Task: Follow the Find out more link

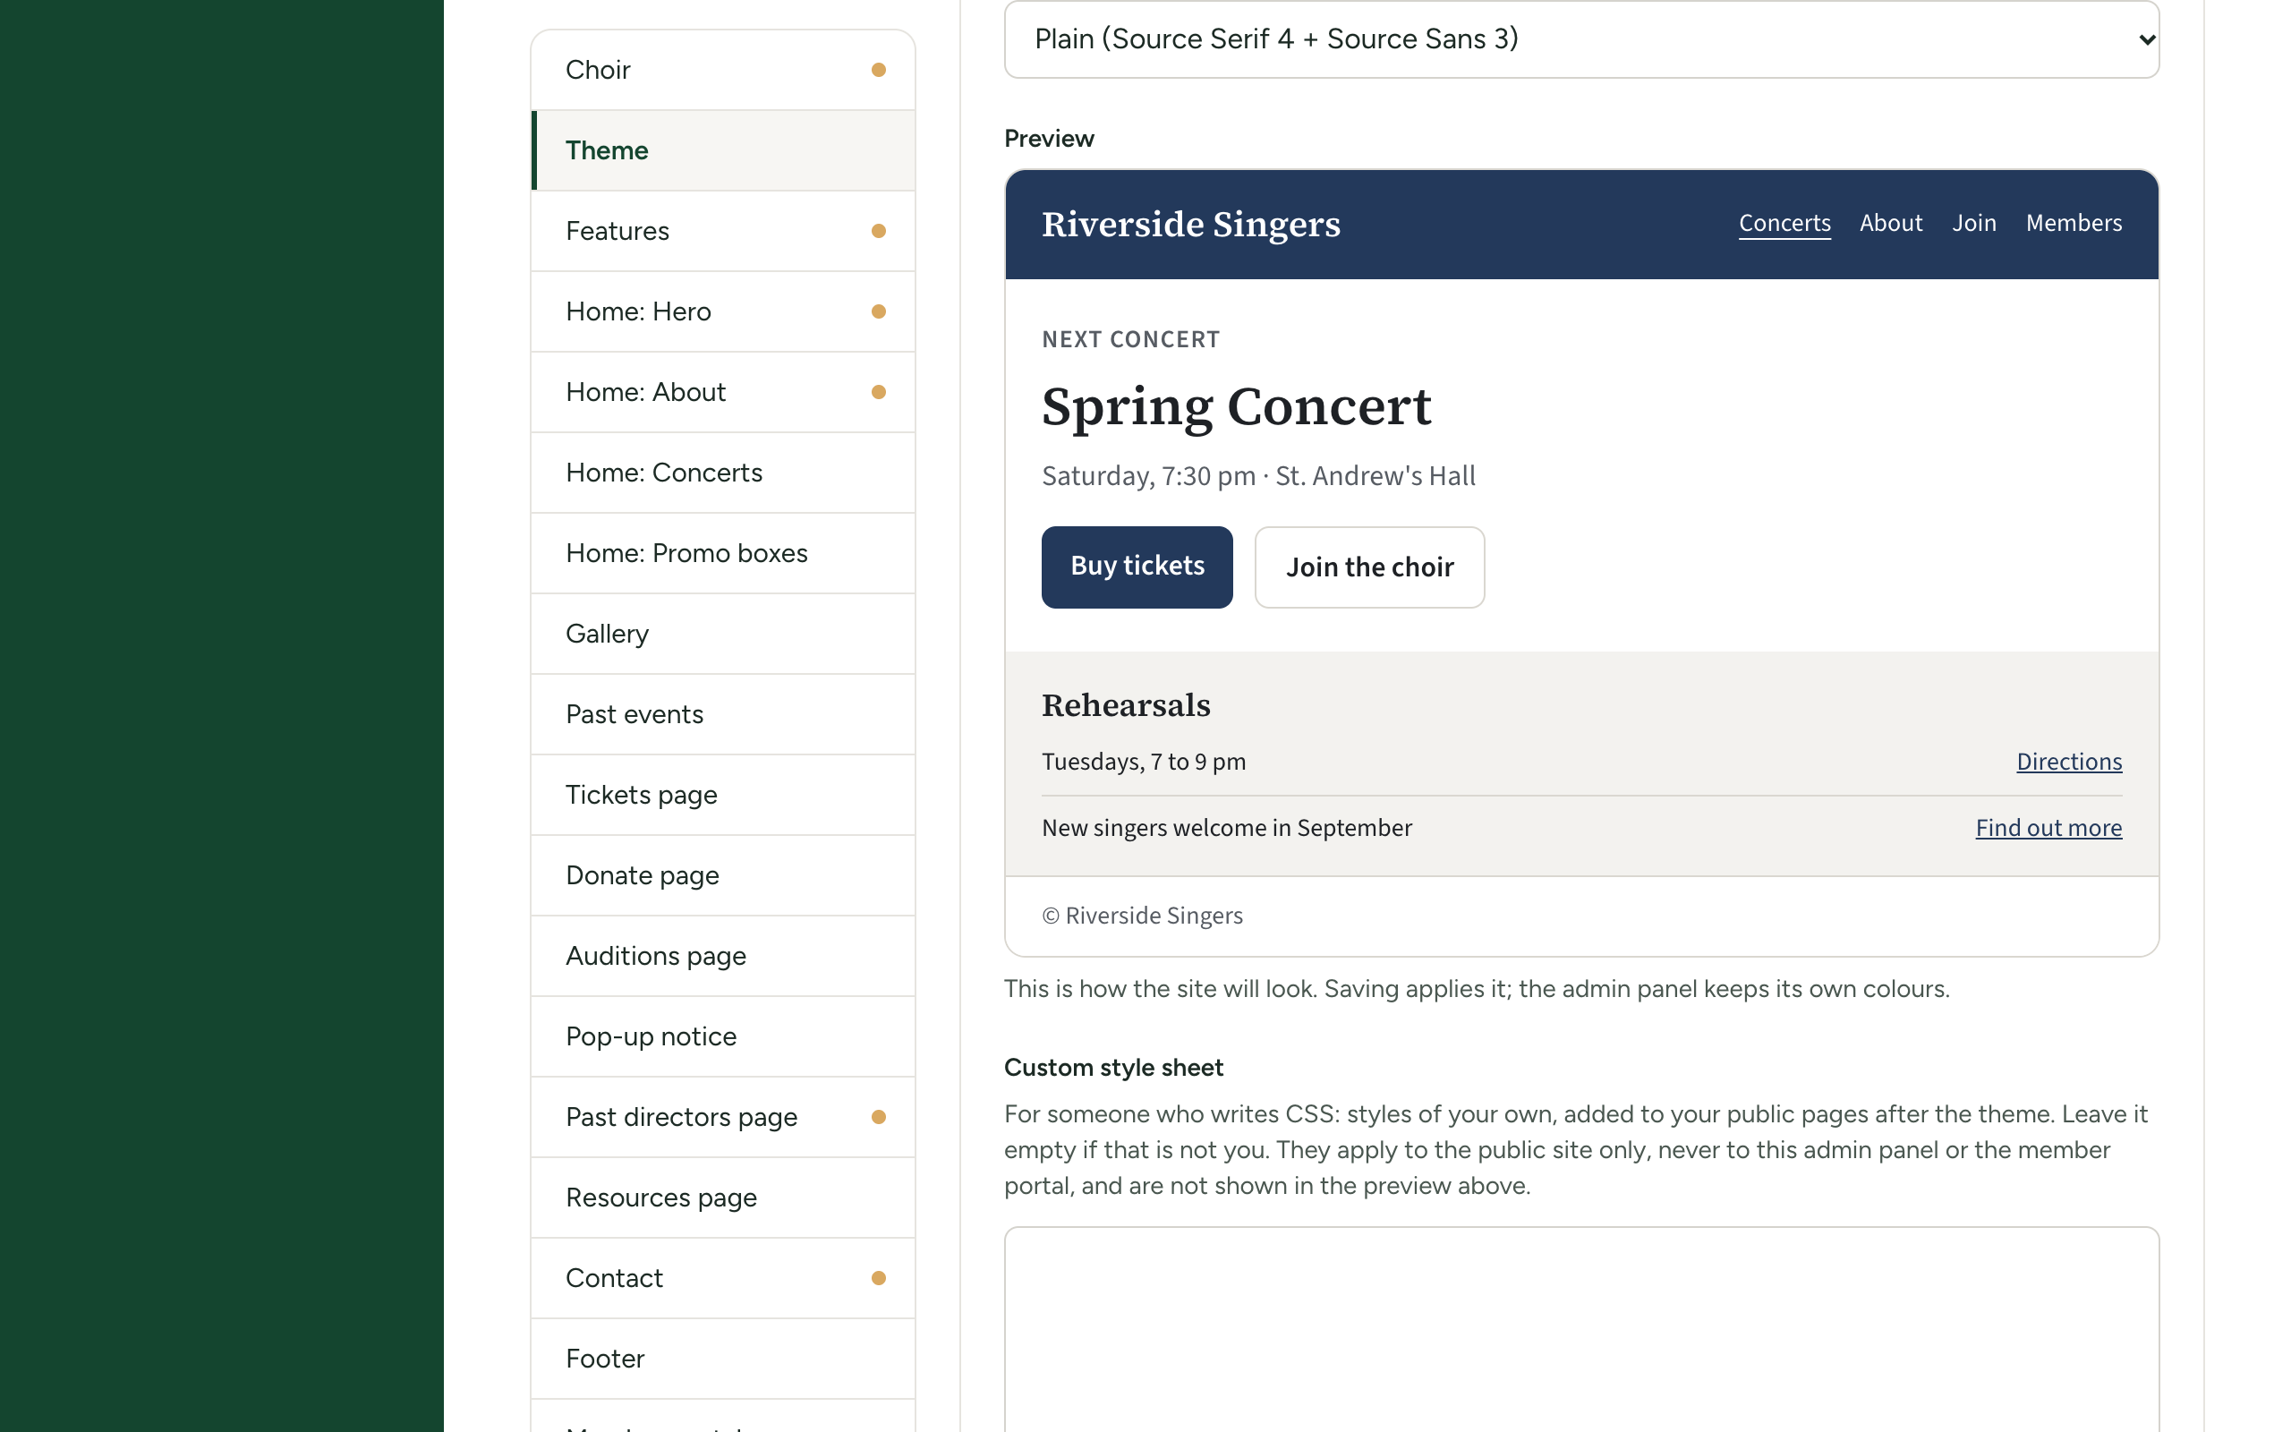Action: (2048, 827)
